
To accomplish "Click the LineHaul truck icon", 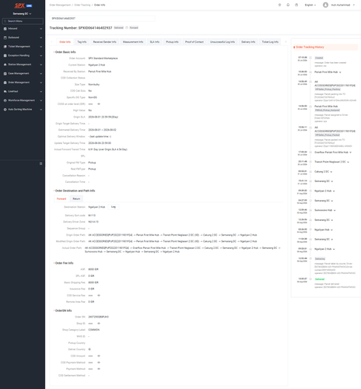I will point(5,92).
